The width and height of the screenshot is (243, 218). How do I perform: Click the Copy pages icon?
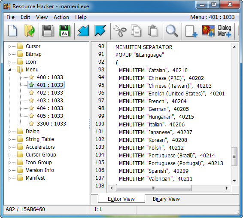click(136, 31)
